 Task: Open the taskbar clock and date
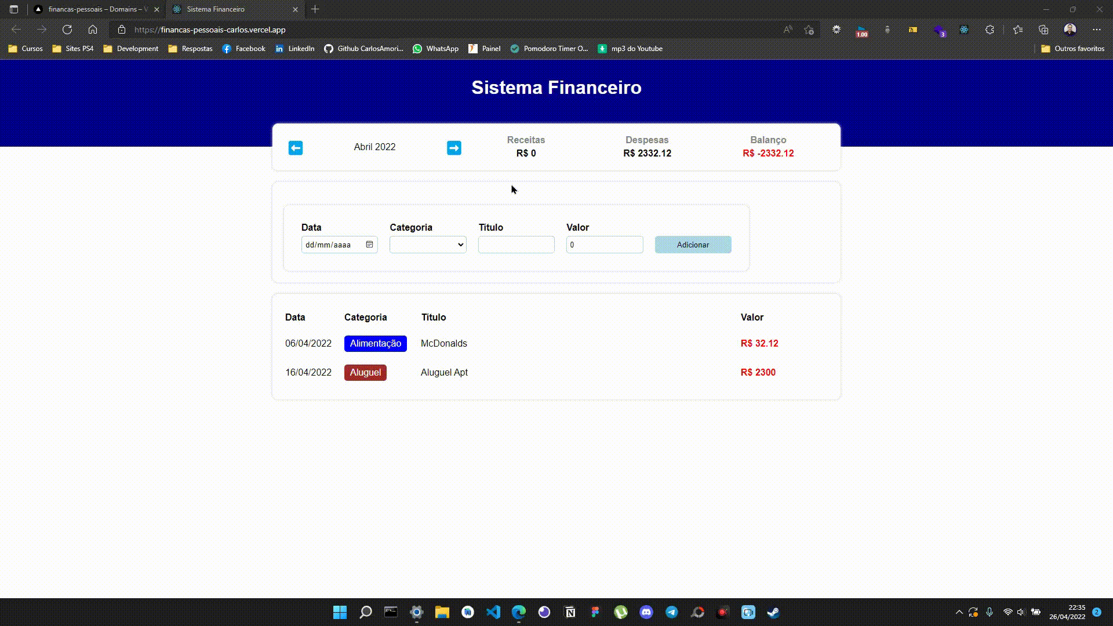1067,612
